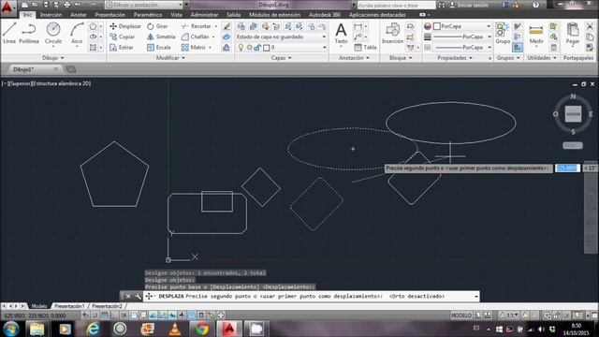Click the Matriz array tool
Screen dimensions: 599x337
[x=194, y=48]
